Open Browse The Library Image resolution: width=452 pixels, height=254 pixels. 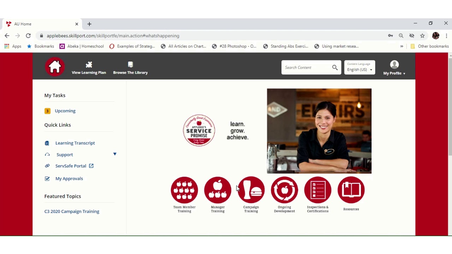pyautogui.click(x=130, y=68)
